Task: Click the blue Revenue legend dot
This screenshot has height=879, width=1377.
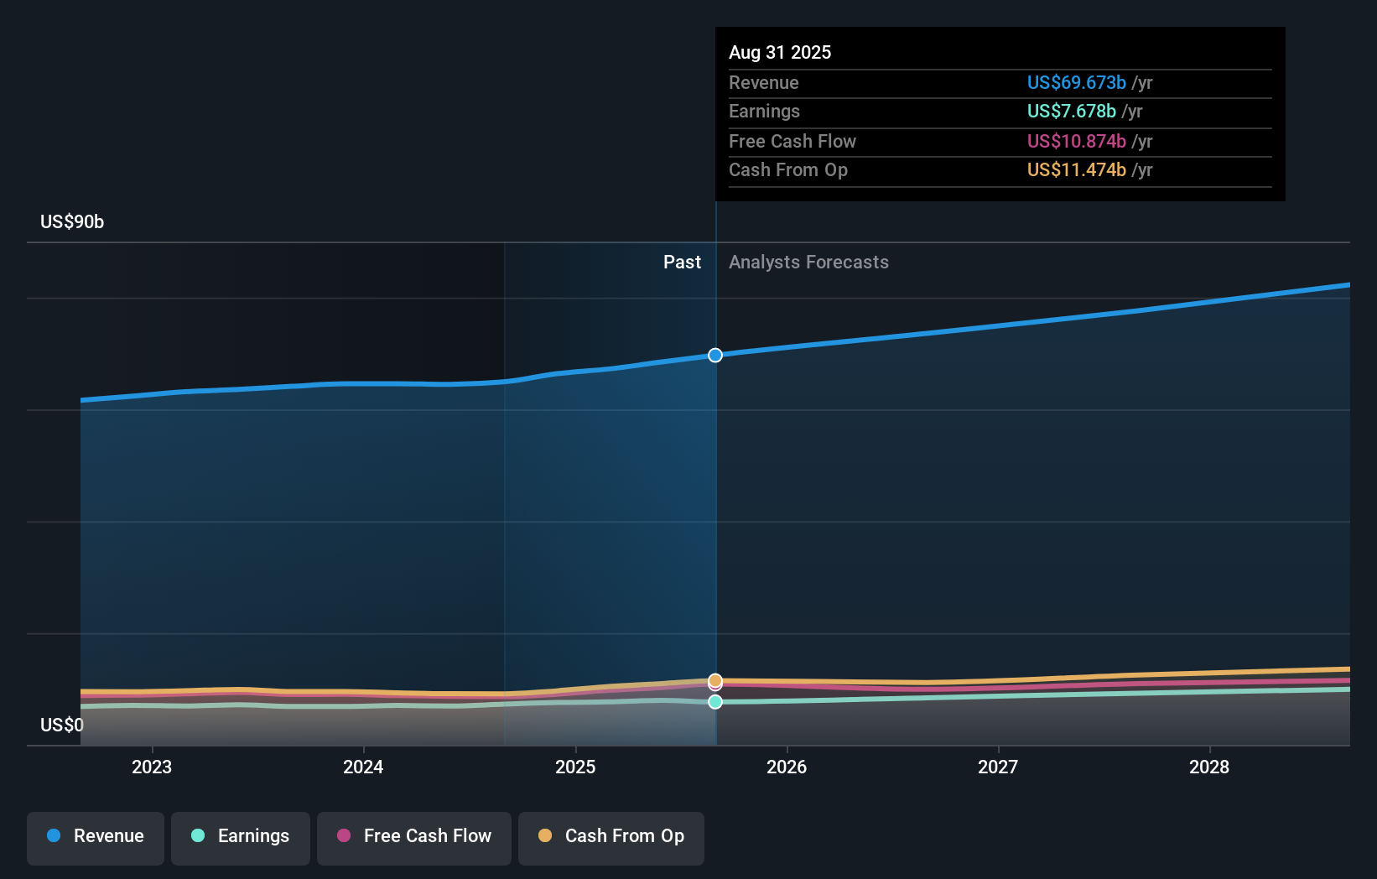Action: (x=53, y=836)
